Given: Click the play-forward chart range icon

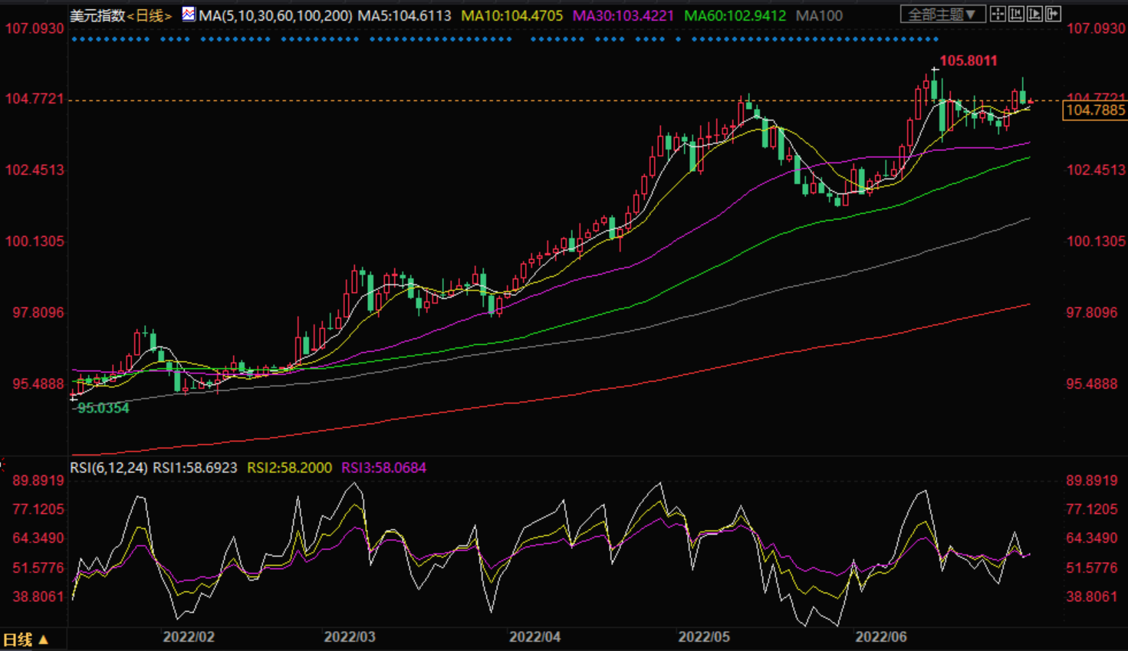Looking at the screenshot, I should pyautogui.click(x=1034, y=14).
